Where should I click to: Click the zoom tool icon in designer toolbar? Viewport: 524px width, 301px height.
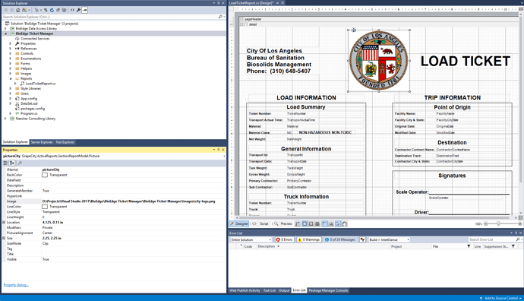point(331,223)
